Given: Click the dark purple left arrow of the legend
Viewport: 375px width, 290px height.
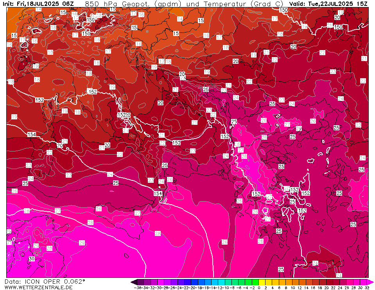Looking at the screenshot, I should point(134,282).
